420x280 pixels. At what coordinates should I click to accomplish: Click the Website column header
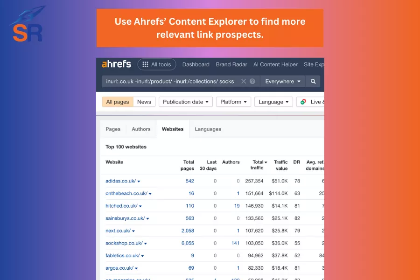pos(114,162)
